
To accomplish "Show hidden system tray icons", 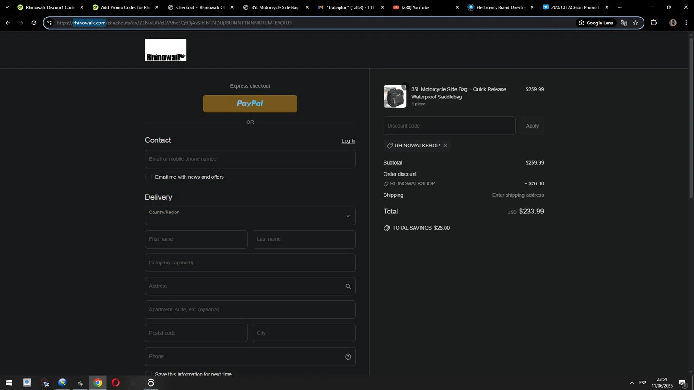I will coord(632,383).
